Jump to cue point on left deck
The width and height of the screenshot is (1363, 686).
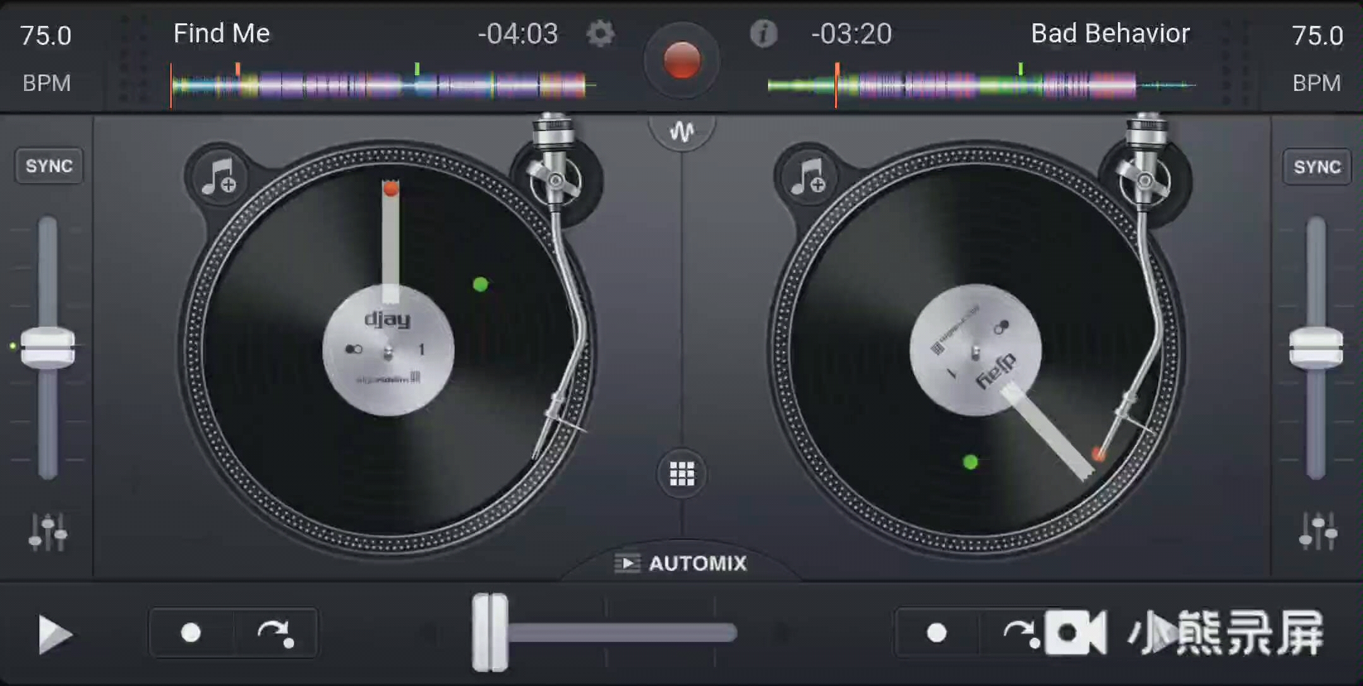point(276,632)
